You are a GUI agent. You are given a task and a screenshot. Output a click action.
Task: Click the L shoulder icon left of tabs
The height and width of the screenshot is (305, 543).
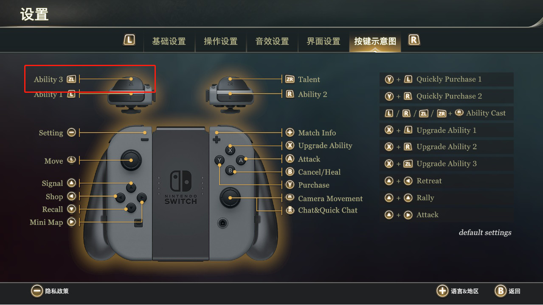coord(129,40)
